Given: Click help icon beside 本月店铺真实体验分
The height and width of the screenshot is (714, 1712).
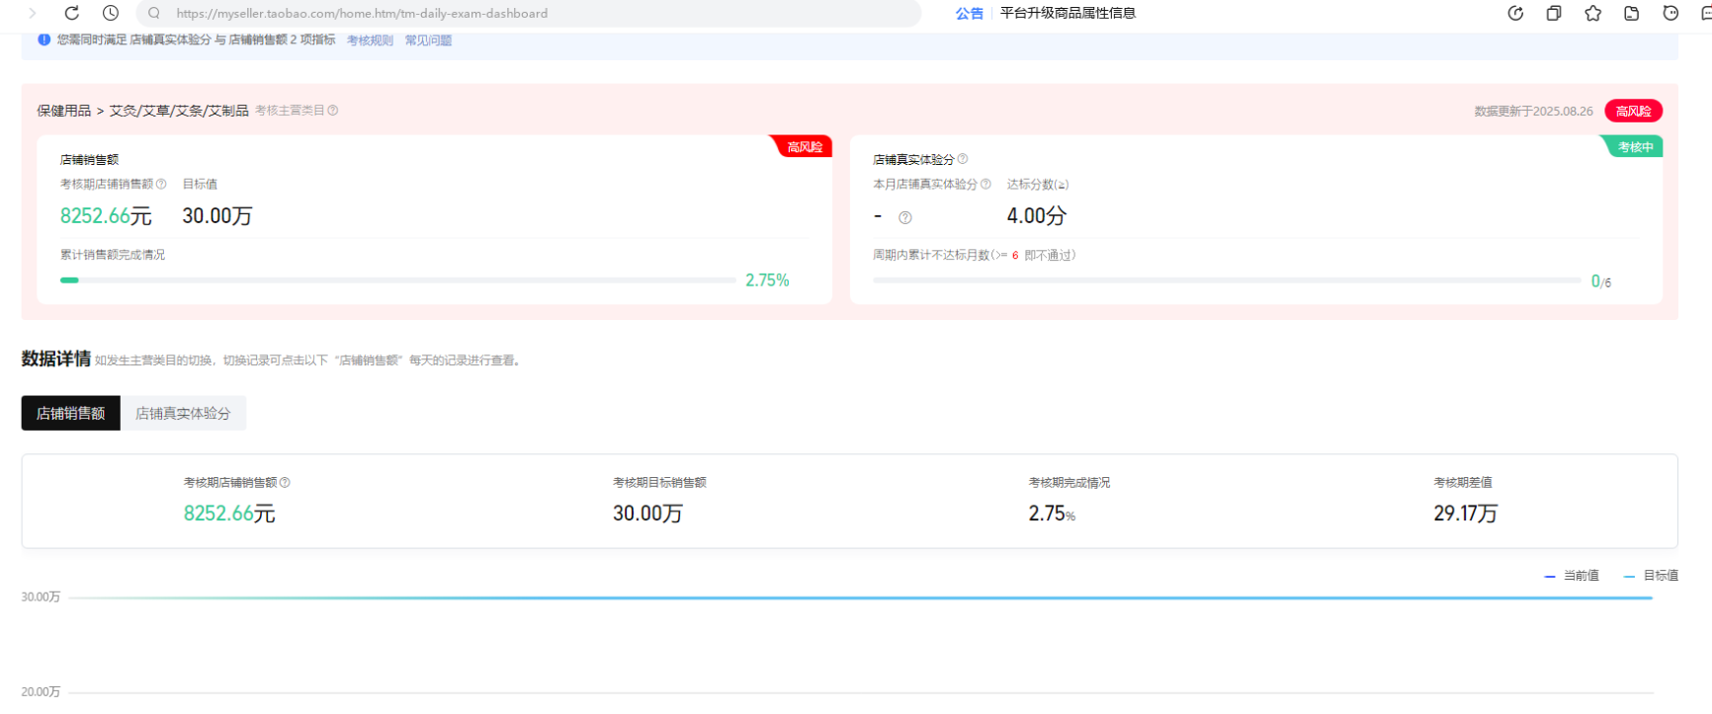Looking at the screenshot, I should coord(985,184).
